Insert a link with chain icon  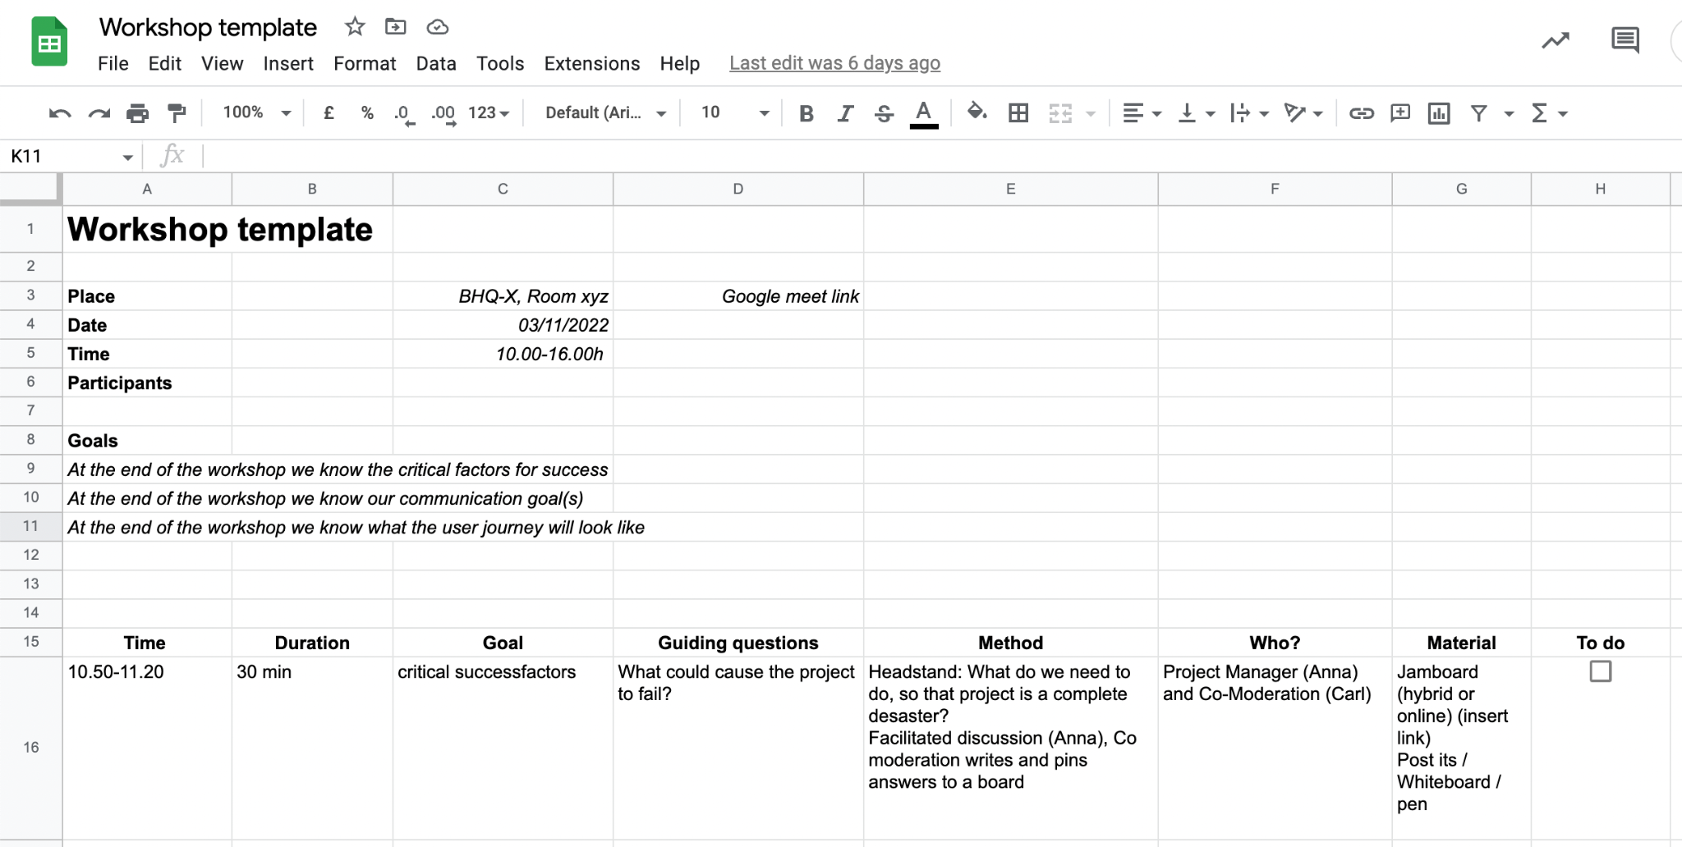[x=1361, y=113]
